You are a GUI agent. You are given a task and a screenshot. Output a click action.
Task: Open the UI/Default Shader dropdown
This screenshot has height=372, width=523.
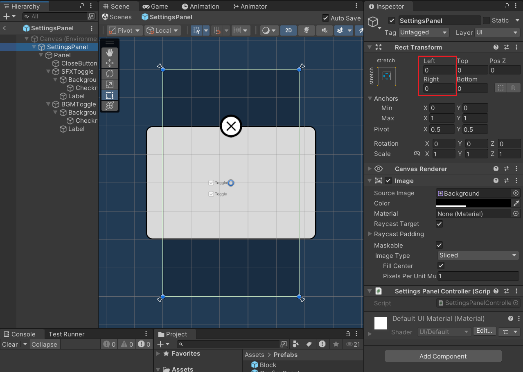444,332
